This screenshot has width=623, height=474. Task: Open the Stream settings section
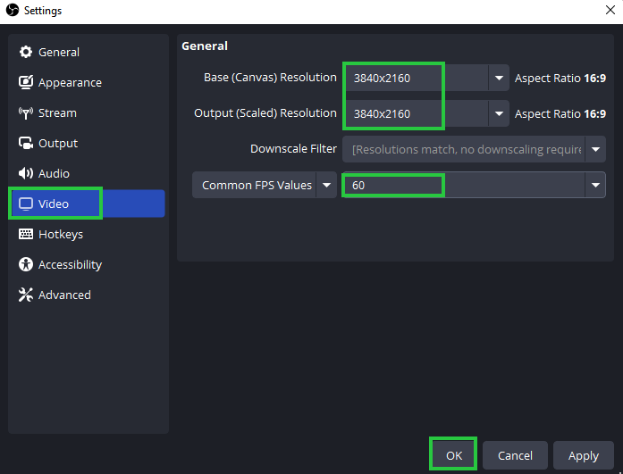57,113
